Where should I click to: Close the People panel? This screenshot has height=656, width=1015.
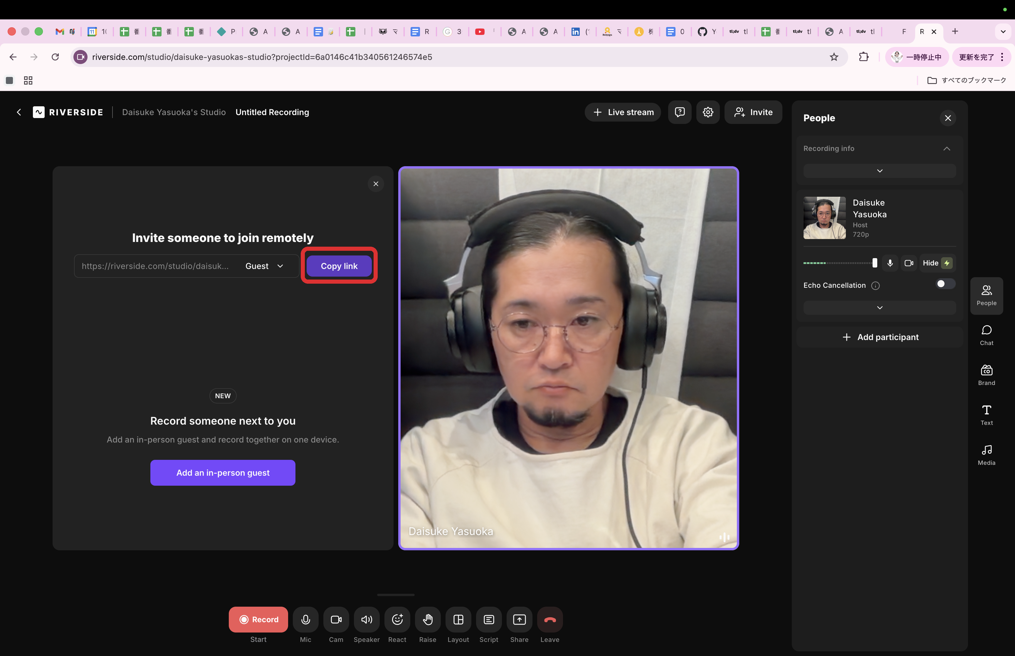(x=948, y=118)
